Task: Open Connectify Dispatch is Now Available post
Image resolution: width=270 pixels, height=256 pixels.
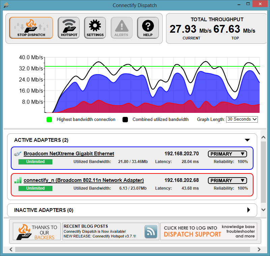Action: click(x=95, y=232)
